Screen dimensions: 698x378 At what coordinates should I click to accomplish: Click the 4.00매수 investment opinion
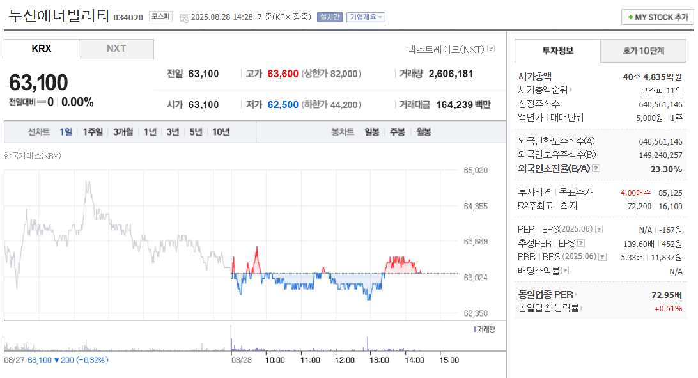pyautogui.click(x=635, y=193)
